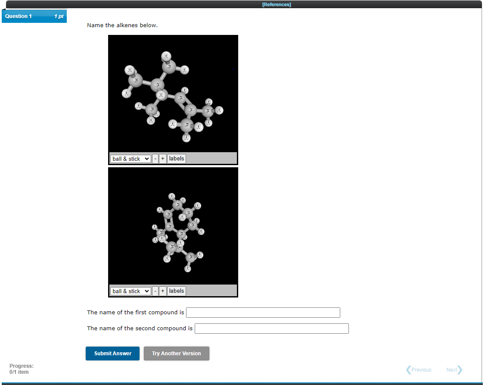Click the Try Another Version button
485x385 pixels.
pyautogui.click(x=176, y=354)
